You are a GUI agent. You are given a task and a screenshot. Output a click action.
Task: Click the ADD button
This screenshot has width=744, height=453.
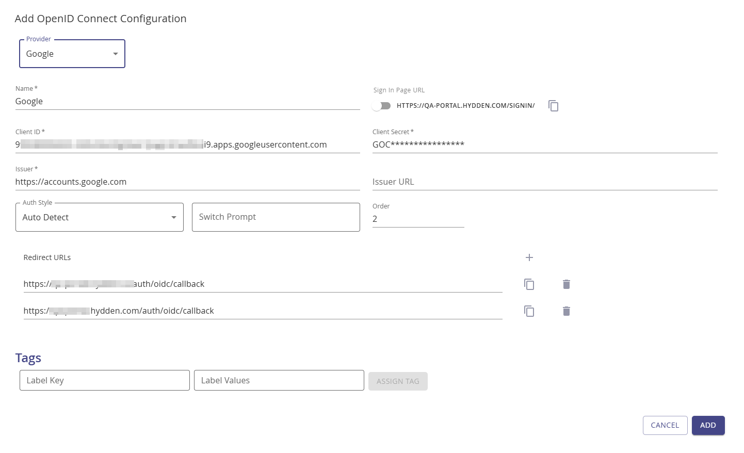click(x=708, y=425)
